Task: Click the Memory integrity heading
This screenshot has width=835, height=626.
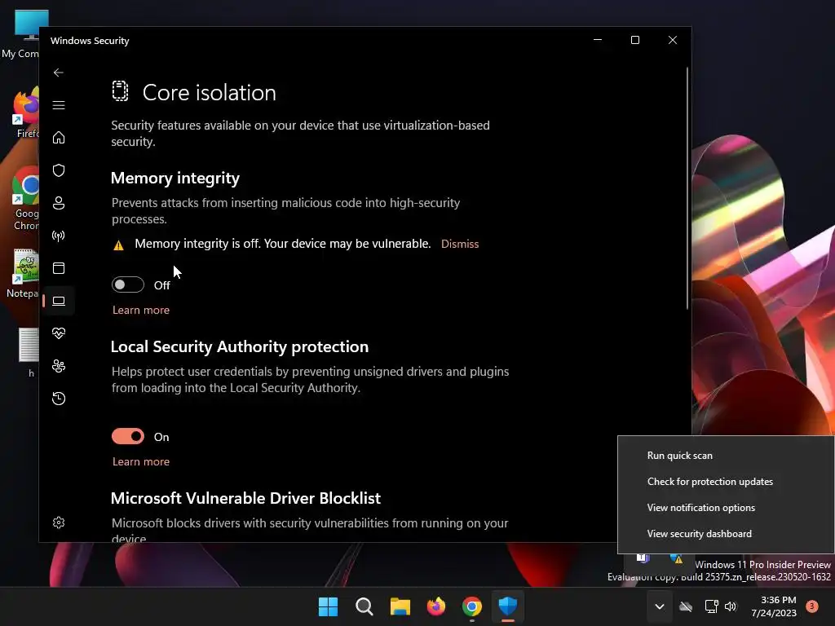Action: (175, 178)
